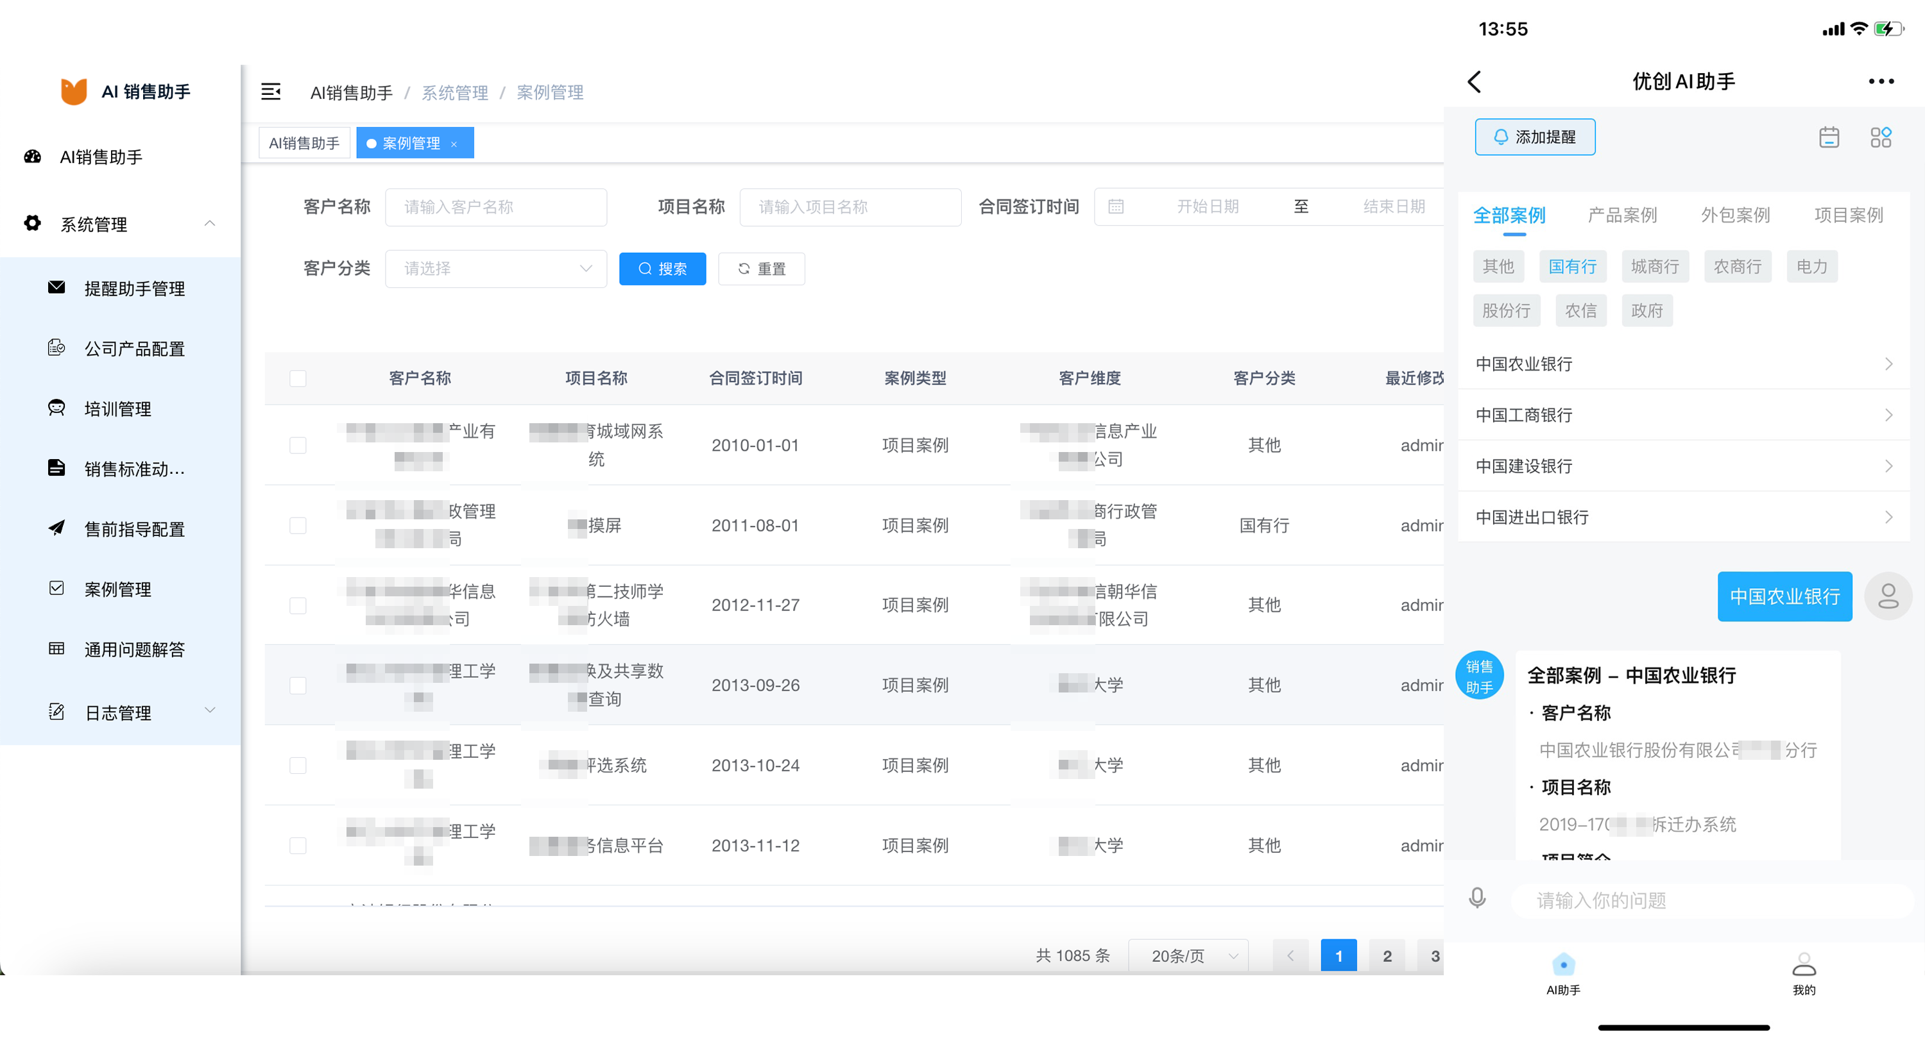This screenshot has width=1925, height=1040.
Task: Click the 开始日期 start date field
Action: tap(1208, 207)
